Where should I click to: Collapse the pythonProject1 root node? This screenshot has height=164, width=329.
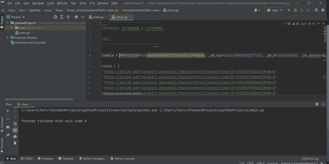point(7,23)
